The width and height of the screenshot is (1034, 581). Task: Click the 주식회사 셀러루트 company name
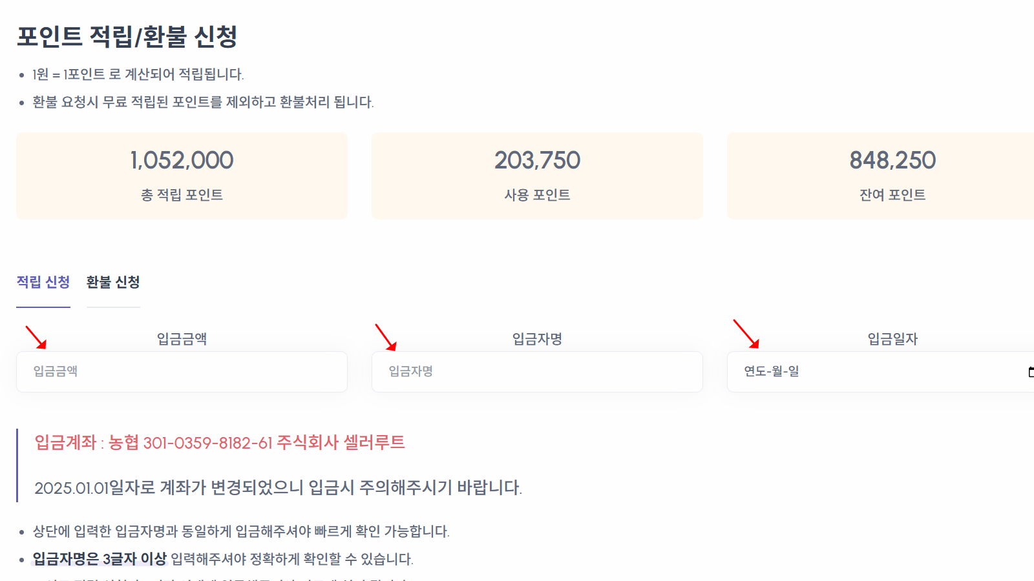point(341,443)
